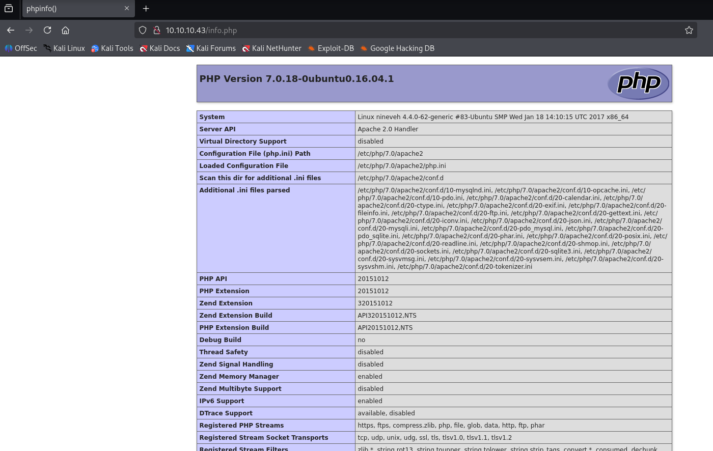Click the Registered PHP Streams label

coord(242,426)
